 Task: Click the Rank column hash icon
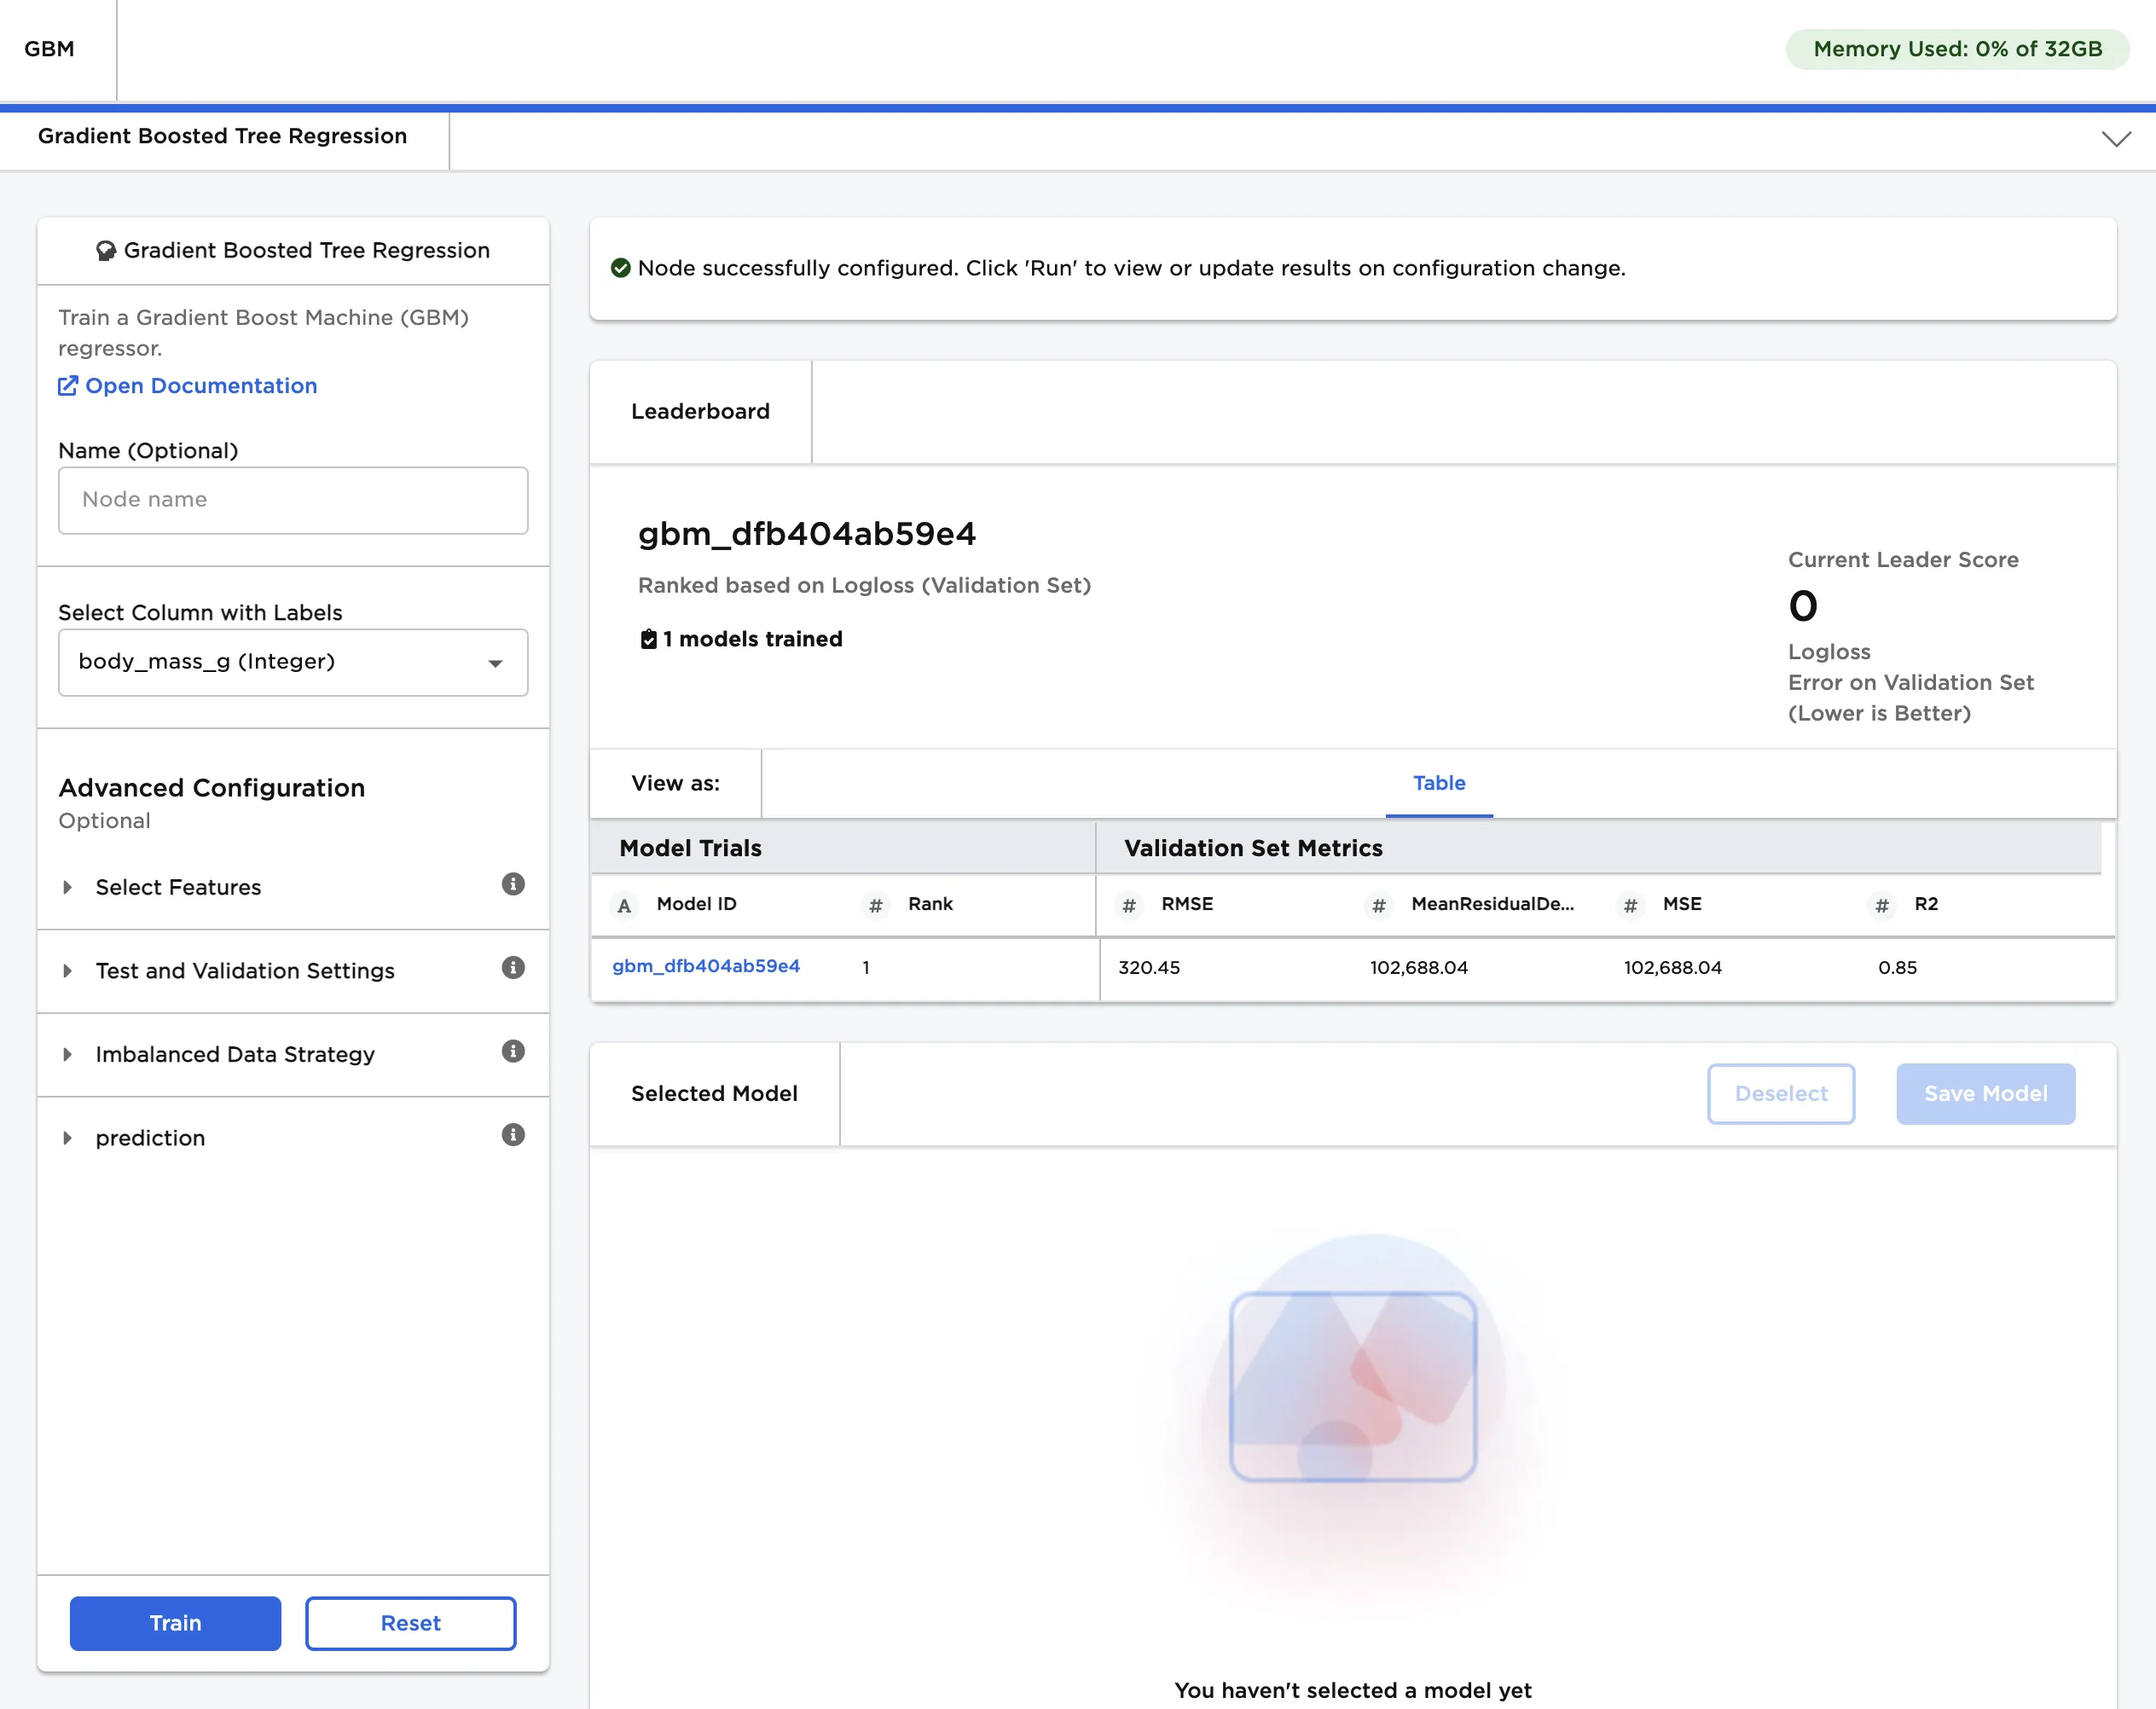(875, 906)
